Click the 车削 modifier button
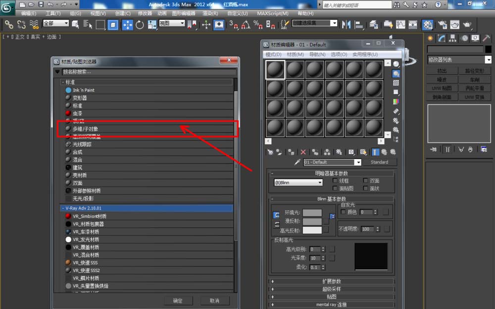Image resolution: width=495 pixels, height=309 pixels. coord(475,80)
